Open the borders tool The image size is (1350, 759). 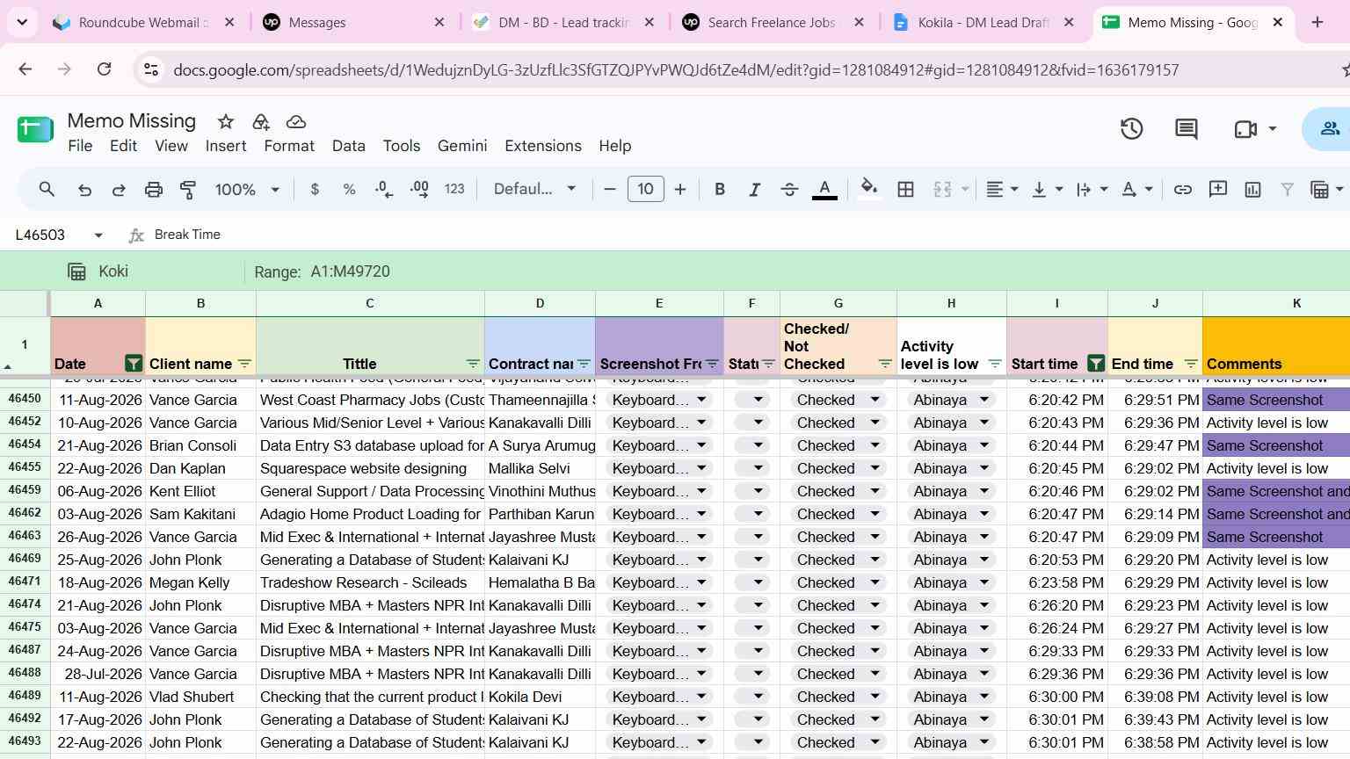click(905, 189)
